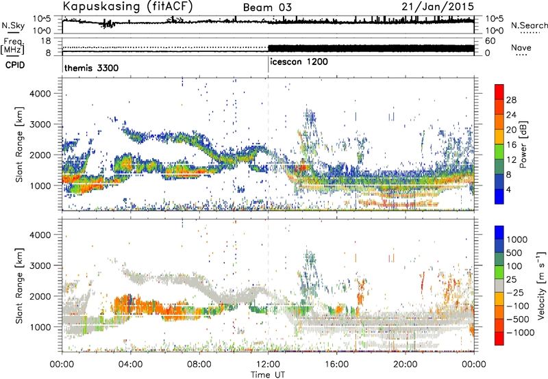Click the 'Freq. [MHz]' axis label
Screen dimensions: 548x379
pos(13,47)
